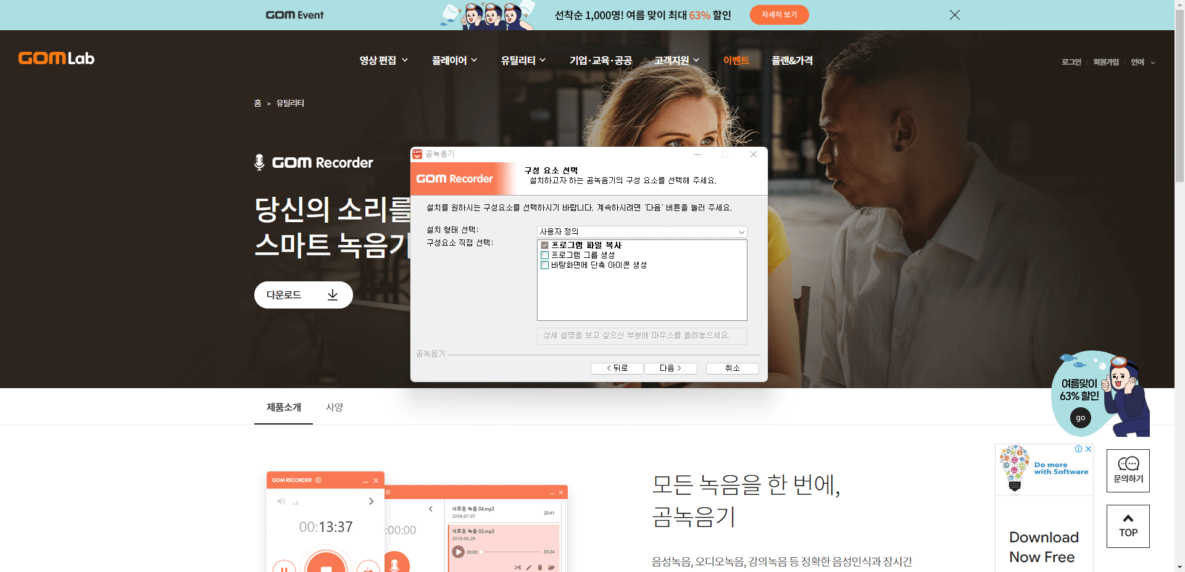Click the open folder icon in file list preview
Screen dimensions: 1185x572
click(551, 567)
